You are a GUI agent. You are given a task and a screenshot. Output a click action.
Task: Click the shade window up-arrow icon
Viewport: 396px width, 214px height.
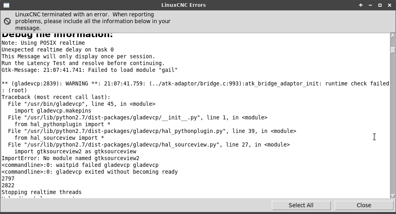tap(361, 5)
